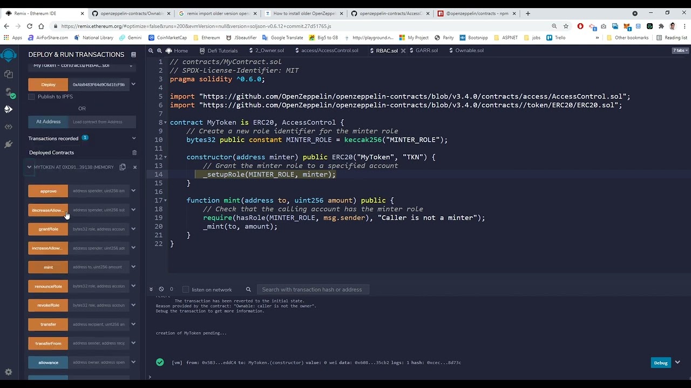Image resolution: width=691 pixels, height=388 pixels.
Task: Expand the Deploy constructor arguments chevron
Action: (x=133, y=84)
